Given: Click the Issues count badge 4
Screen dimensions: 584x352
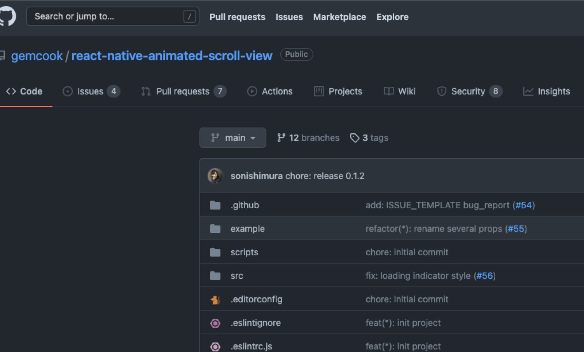Looking at the screenshot, I should coord(114,91).
